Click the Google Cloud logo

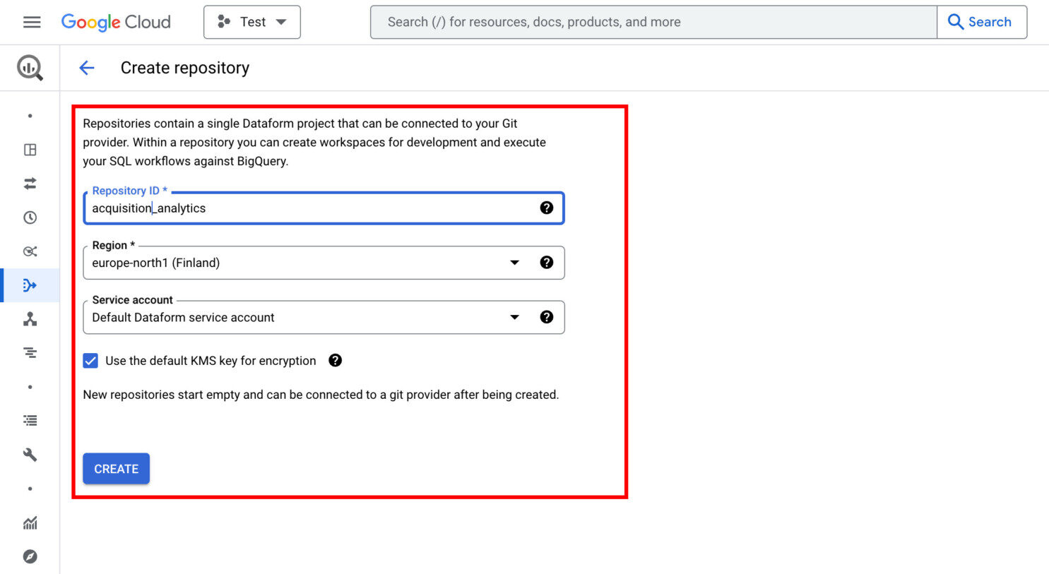(x=116, y=22)
